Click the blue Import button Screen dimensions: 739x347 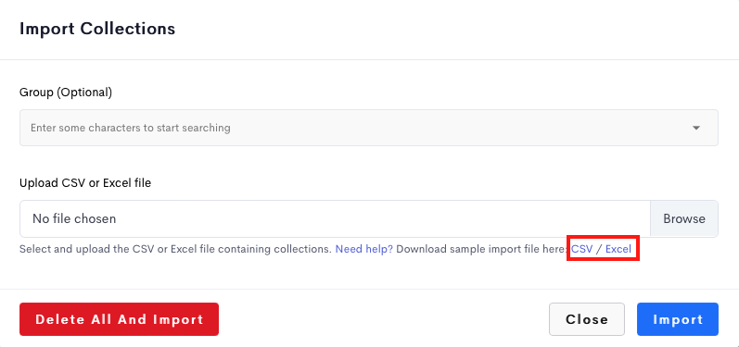[678, 319]
